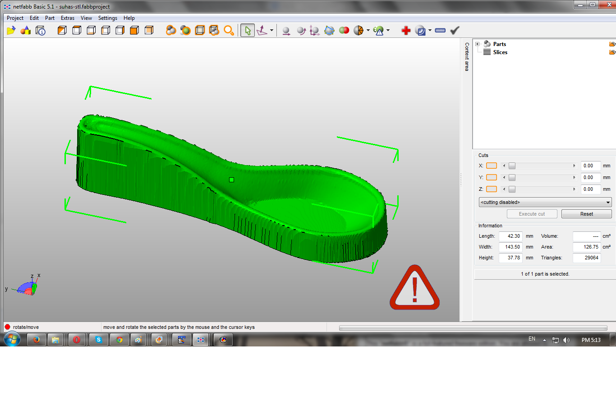Open the View menu
The image size is (616, 406).
[x=86, y=18]
